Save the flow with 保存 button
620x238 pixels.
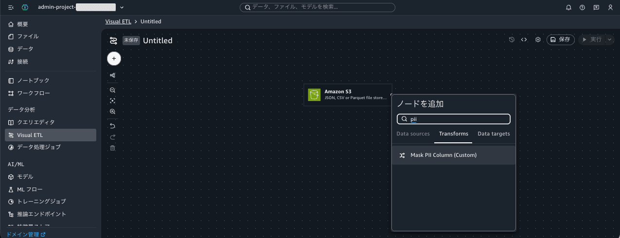(561, 40)
